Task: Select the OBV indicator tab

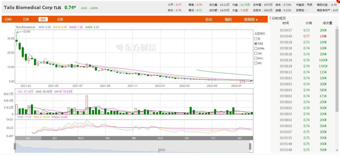Action: [187, 138]
